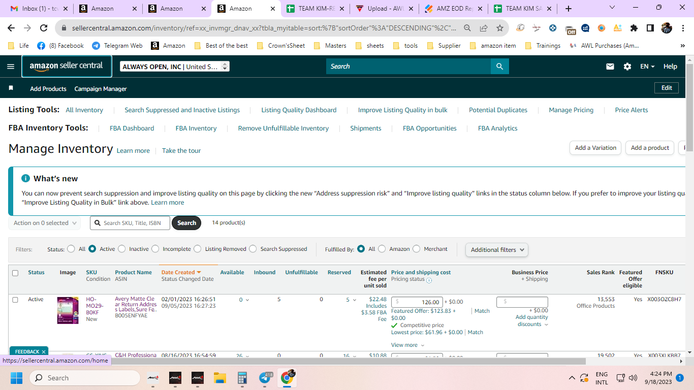Toggle the Chrome side panel icon
This screenshot has width=694, height=390.
click(650, 28)
